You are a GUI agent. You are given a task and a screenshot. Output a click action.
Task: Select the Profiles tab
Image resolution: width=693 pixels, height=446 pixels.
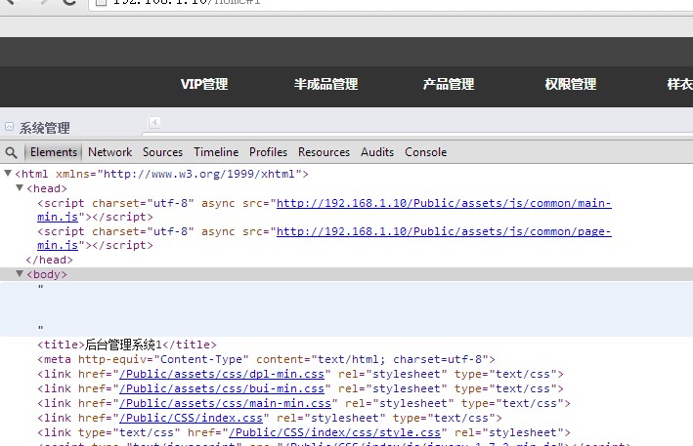pyautogui.click(x=268, y=152)
